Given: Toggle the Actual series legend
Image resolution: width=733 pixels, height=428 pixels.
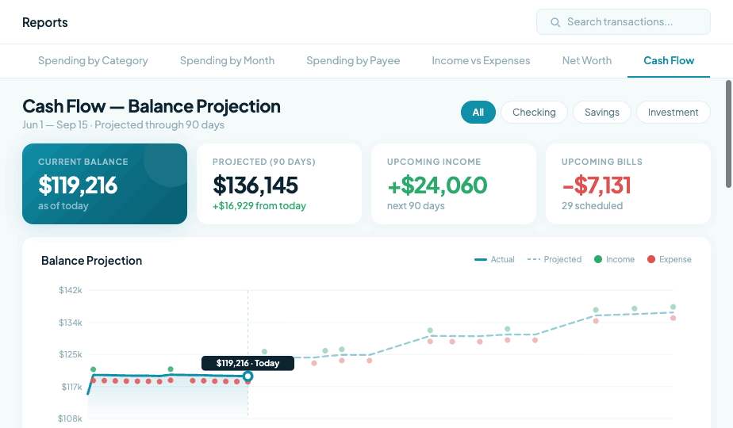Looking at the screenshot, I should pos(494,259).
